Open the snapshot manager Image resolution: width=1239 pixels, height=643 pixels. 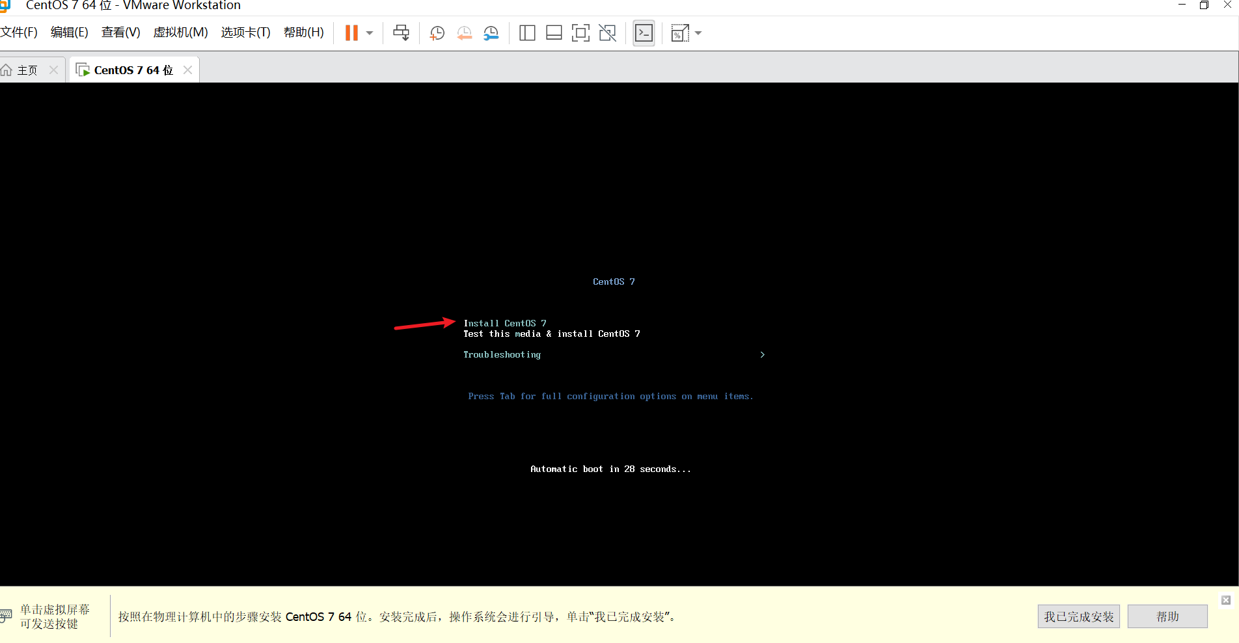[x=491, y=33]
